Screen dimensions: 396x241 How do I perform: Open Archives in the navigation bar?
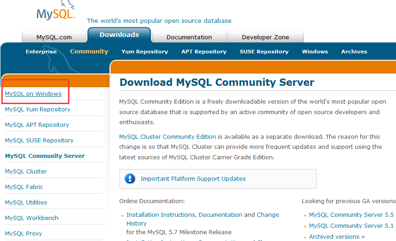pyautogui.click(x=354, y=52)
